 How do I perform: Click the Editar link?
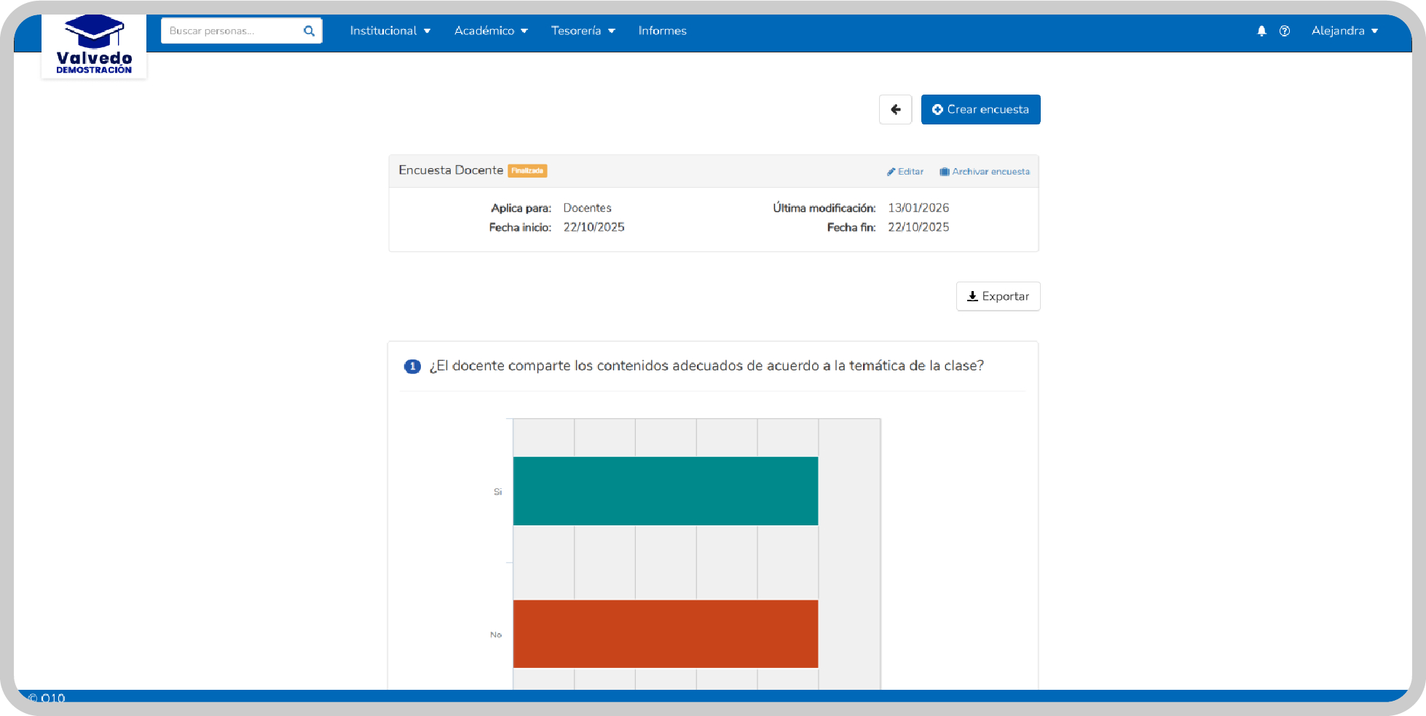910,172
